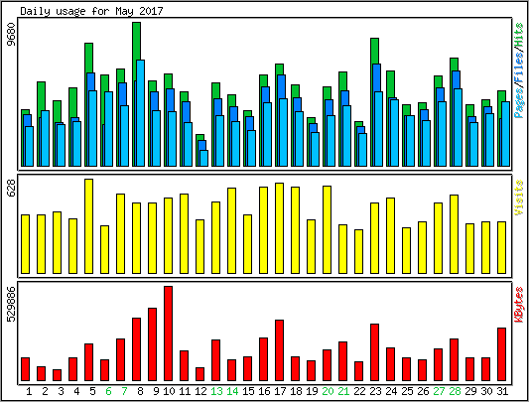The image size is (529, 402).
Task: Click day label 23 on the x-axis
Action: (375, 391)
